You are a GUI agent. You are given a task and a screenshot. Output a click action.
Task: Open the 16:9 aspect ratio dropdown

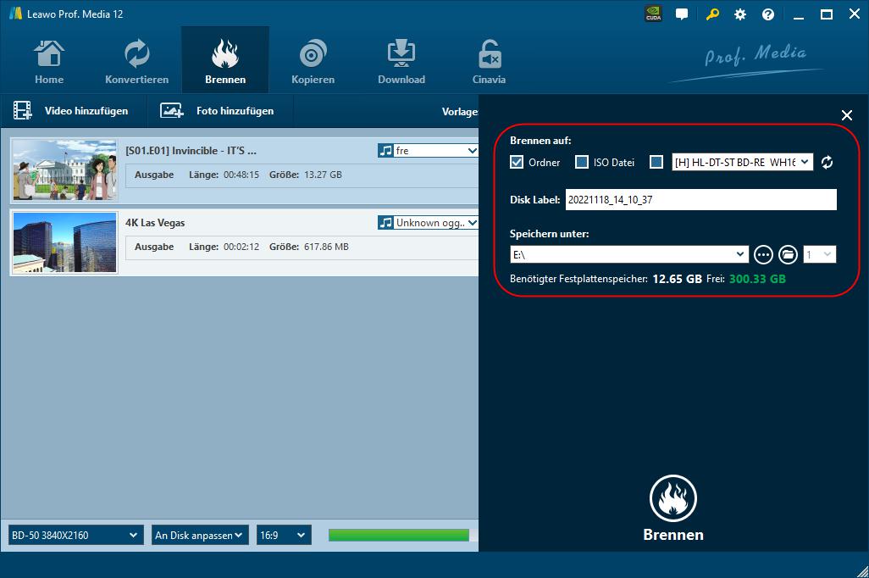point(284,536)
